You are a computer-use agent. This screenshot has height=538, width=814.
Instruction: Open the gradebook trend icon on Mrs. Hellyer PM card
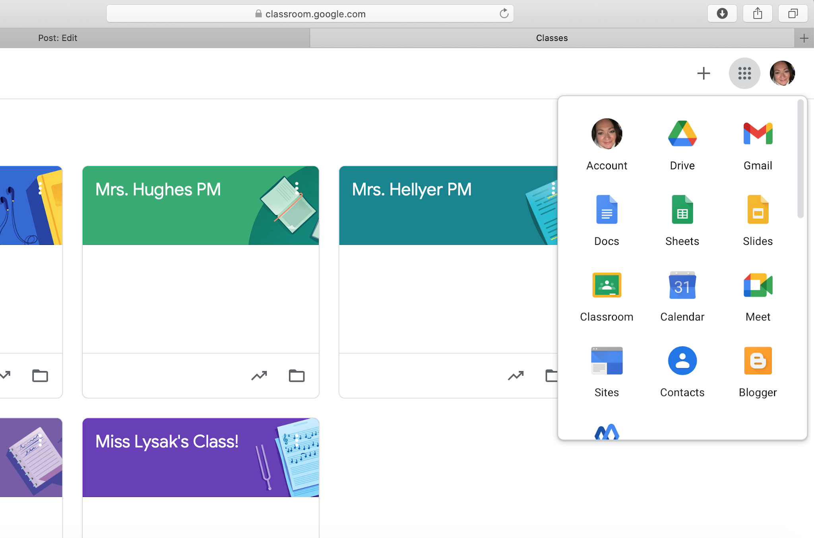[516, 375]
